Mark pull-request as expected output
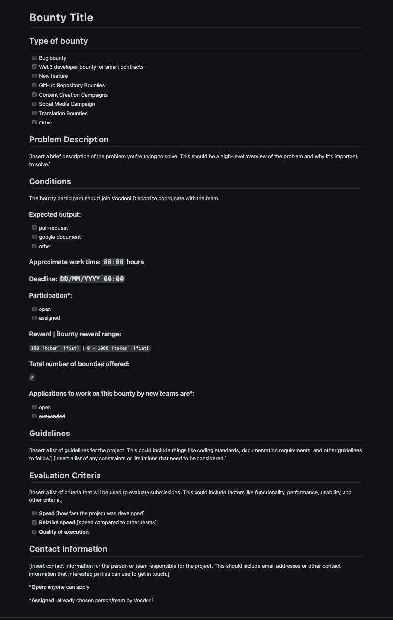 (x=35, y=228)
